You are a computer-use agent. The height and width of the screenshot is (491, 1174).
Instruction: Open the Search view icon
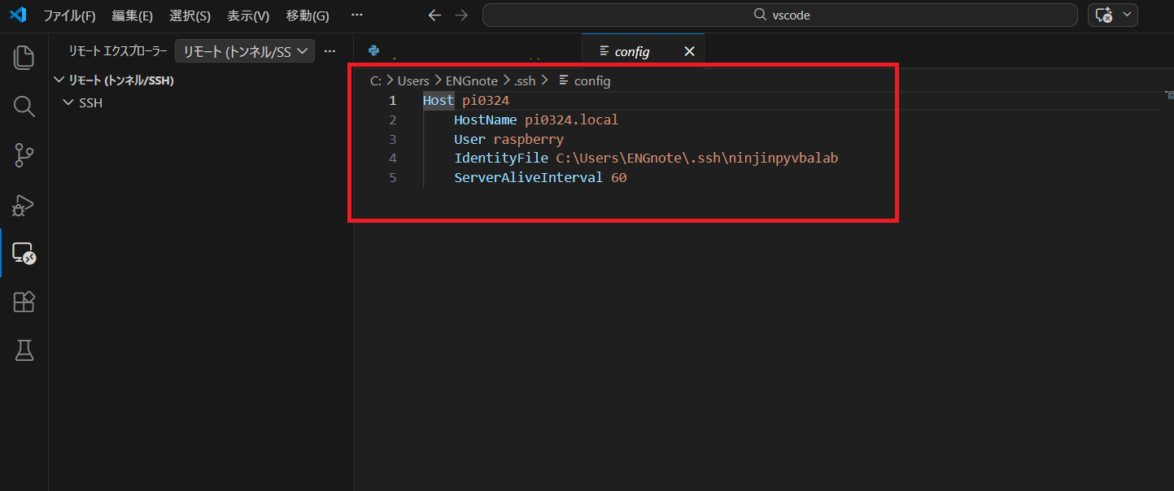[24, 106]
